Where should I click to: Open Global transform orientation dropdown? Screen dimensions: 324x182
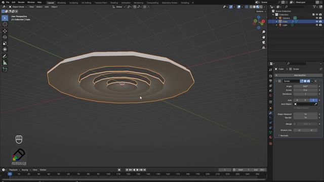tap(119, 7)
